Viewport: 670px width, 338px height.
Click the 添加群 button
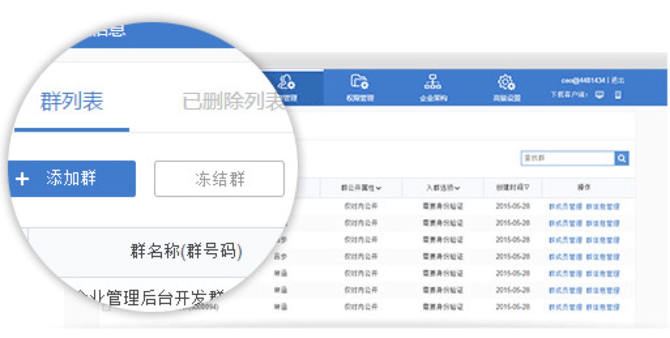pyautogui.click(x=72, y=179)
